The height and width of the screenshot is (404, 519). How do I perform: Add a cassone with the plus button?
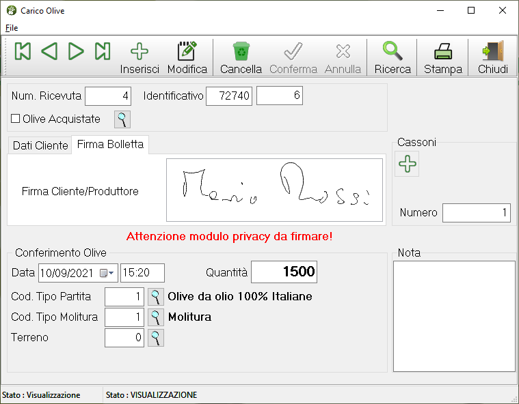pyautogui.click(x=407, y=164)
